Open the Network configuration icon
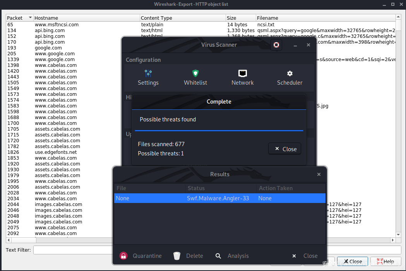This screenshot has height=271, width=406. [x=243, y=73]
